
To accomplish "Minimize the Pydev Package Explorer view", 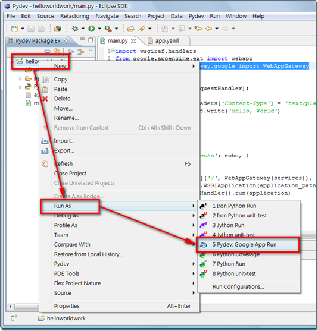I will coord(83,39).
